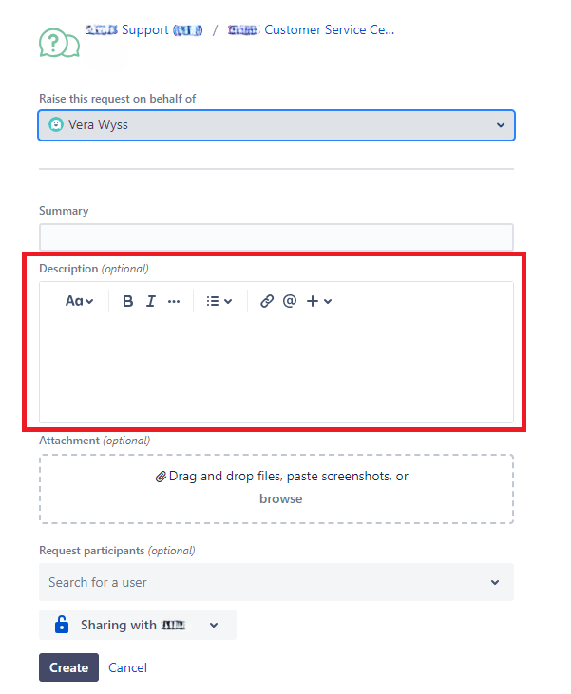Viewport: 571px width, 694px height.
Task: Click the Cancel link
Action: (127, 667)
